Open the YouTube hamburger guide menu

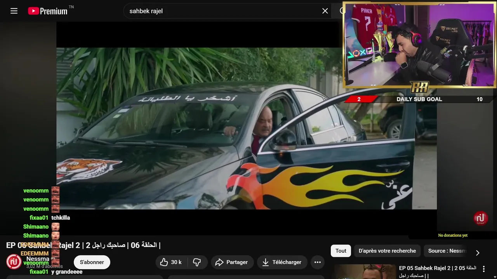pyautogui.click(x=14, y=11)
